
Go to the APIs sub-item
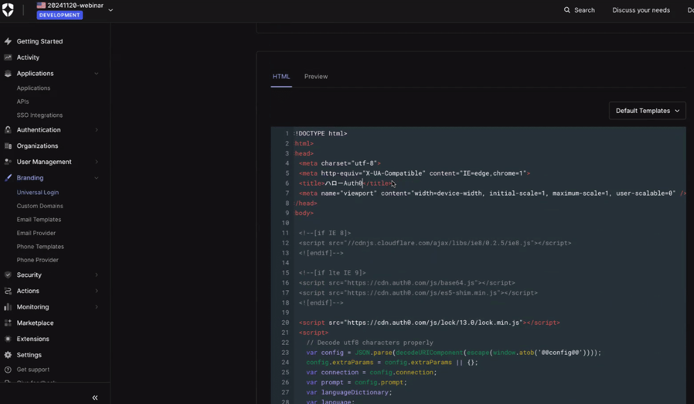click(x=23, y=102)
